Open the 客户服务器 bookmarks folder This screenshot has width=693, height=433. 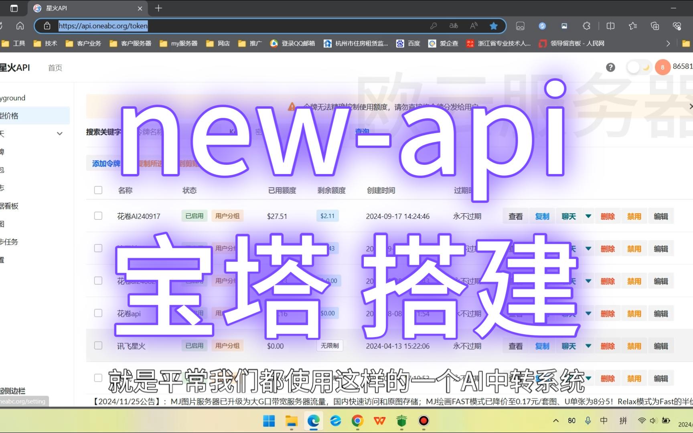point(131,43)
